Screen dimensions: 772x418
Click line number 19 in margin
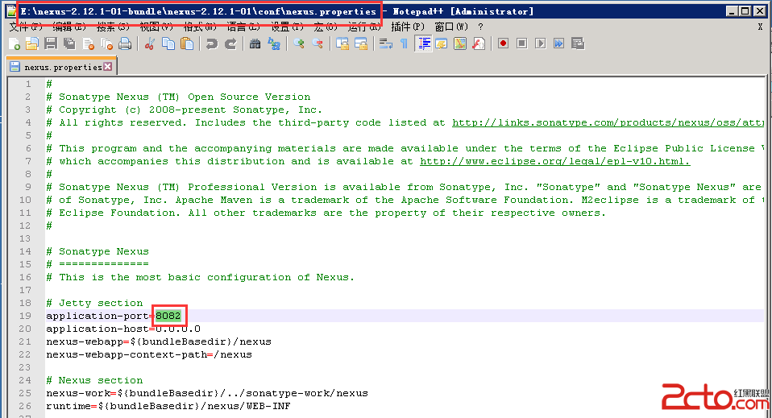25,316
